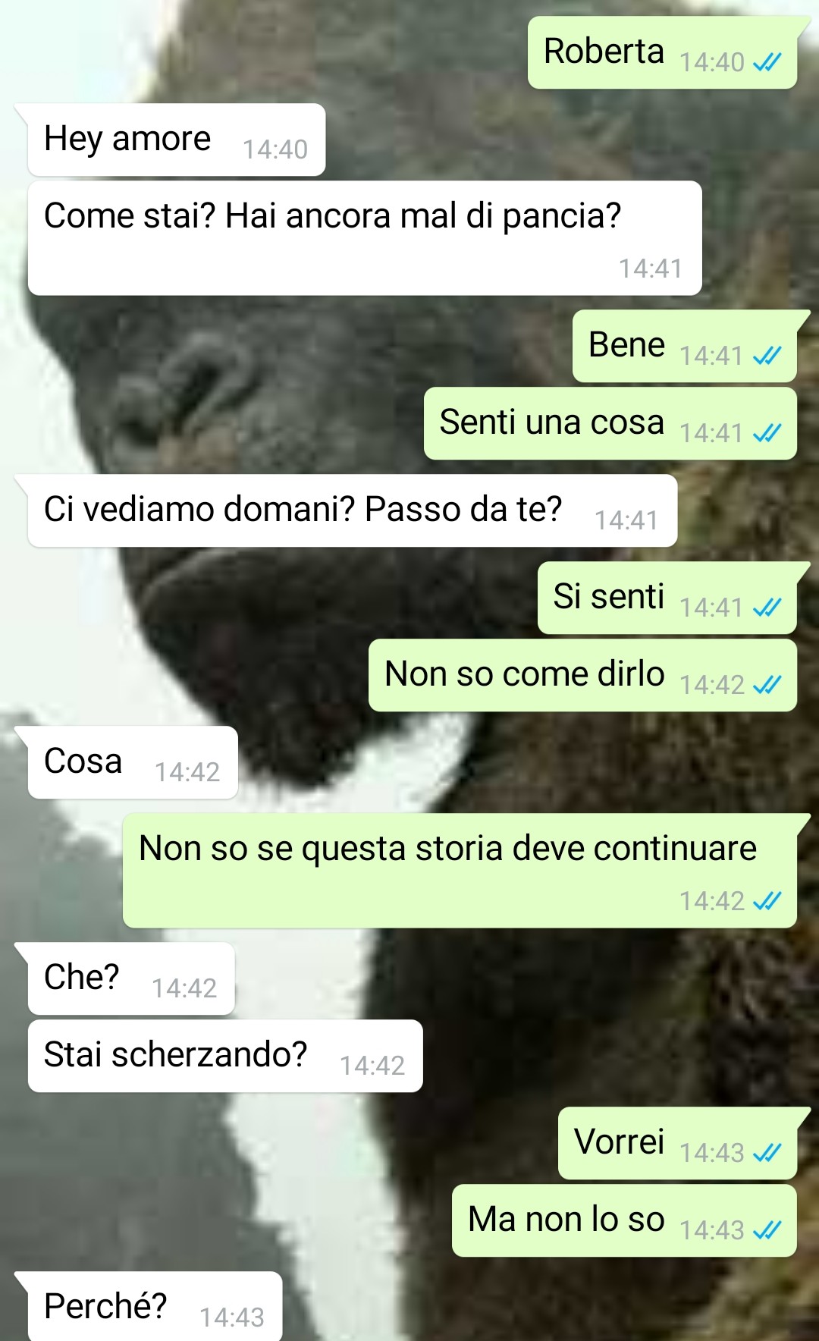This screenshot has width=819, height=1341.
Task: Click the read ticks on the "Roberta" message
Action: [x=767, y=62]
